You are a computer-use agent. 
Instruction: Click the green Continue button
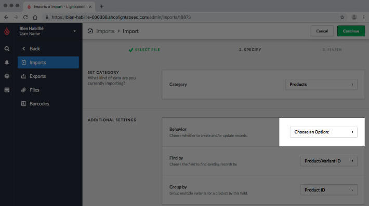351,31
